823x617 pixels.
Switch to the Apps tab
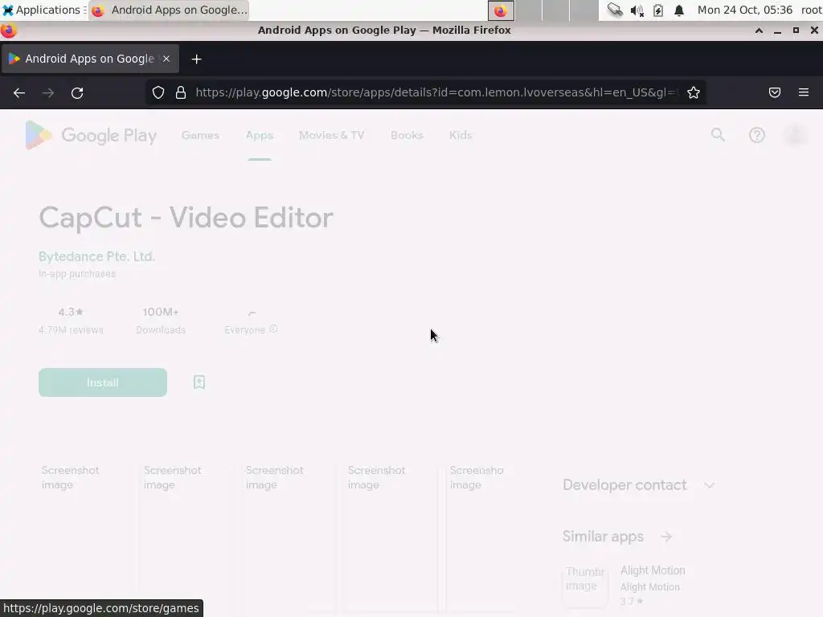(x=260, y=135)
